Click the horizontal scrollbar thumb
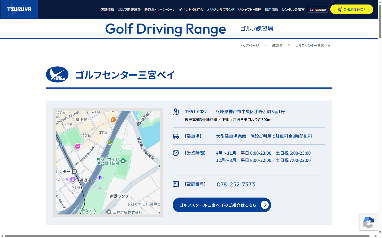Screen dimensions: 382x238 tap(187, 236)
